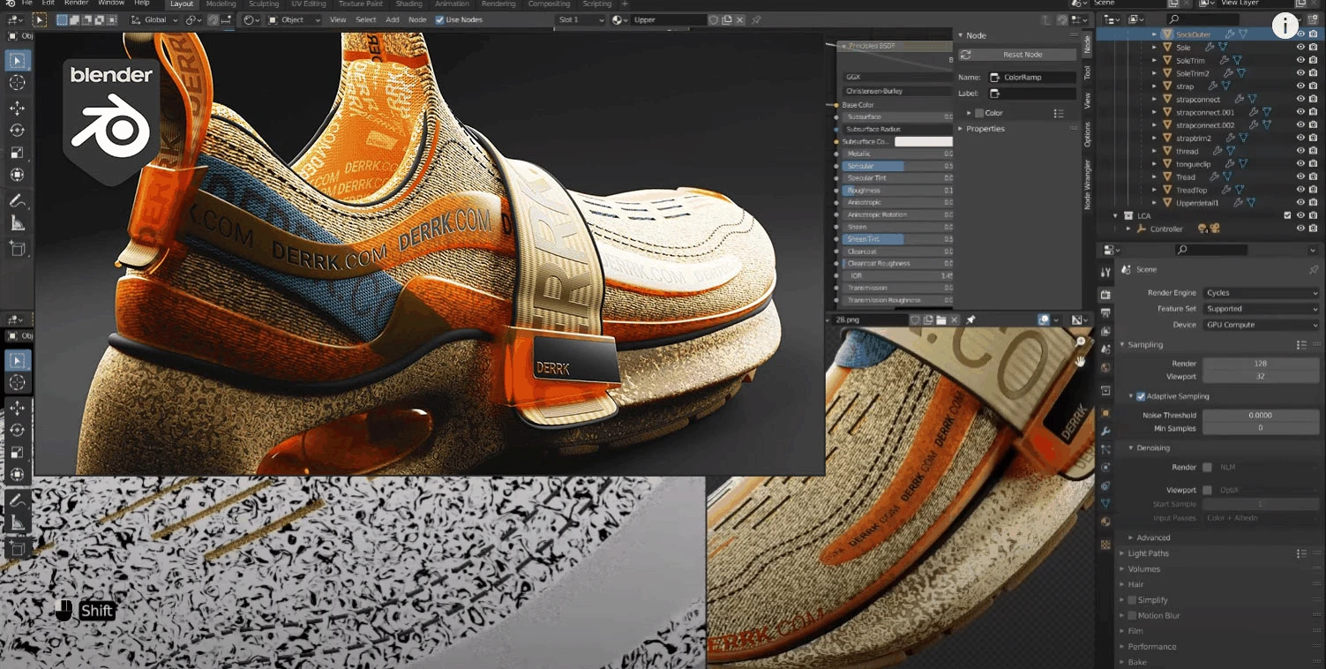
Task: Click the tweak select arrow in header
Action: tap(40, 19)
